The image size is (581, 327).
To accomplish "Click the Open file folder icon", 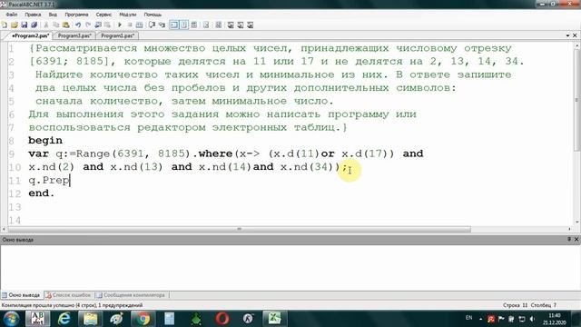I will point(15,25).
